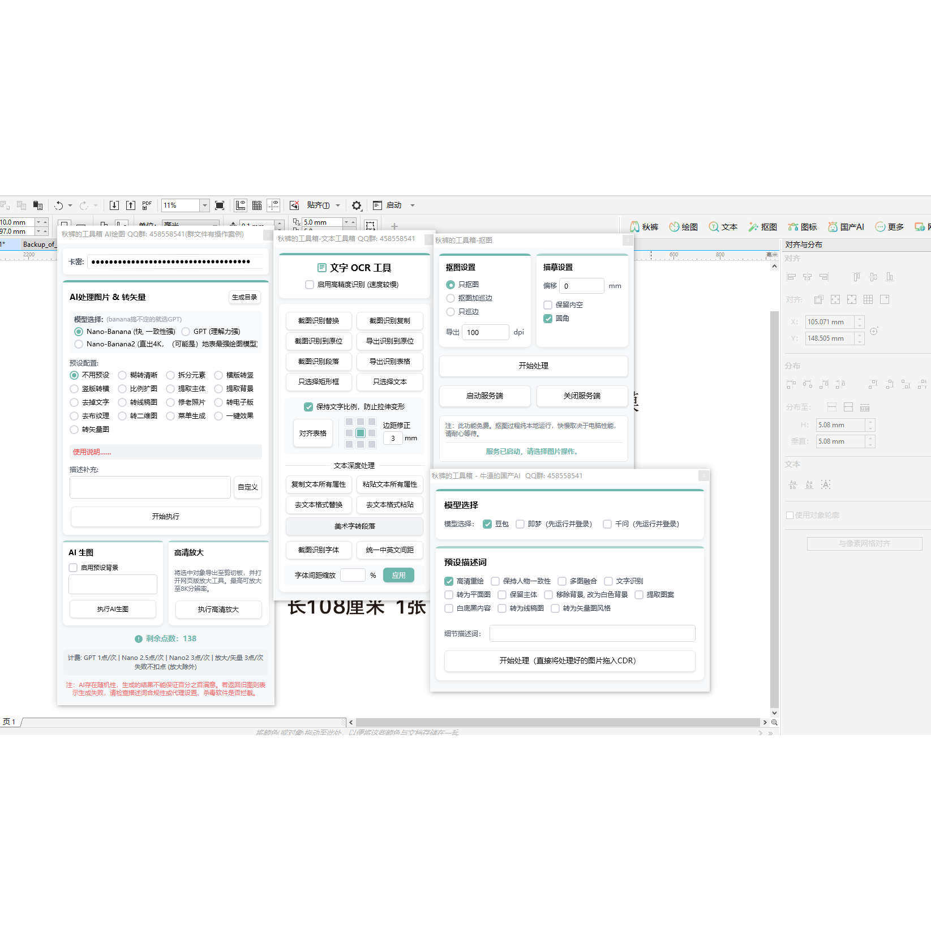Open the 11% zoom level dropdown
This screenshot has width=931, height=931.
point(205,205)
